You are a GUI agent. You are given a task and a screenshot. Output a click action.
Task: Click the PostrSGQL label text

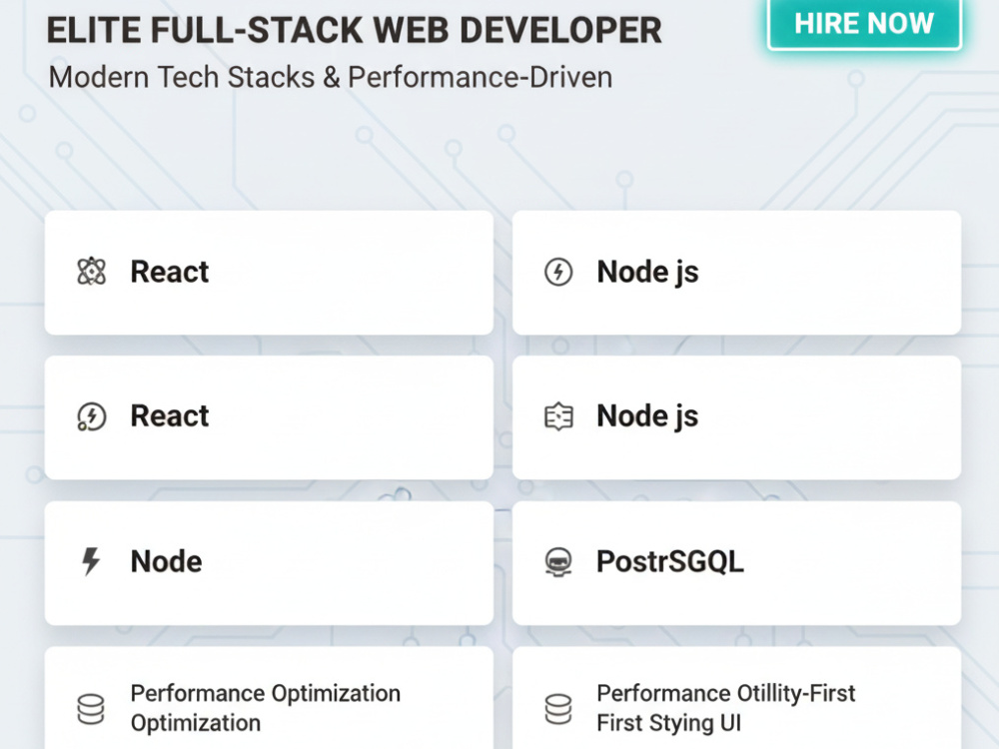pyautogui.click(x=670, y=561)
